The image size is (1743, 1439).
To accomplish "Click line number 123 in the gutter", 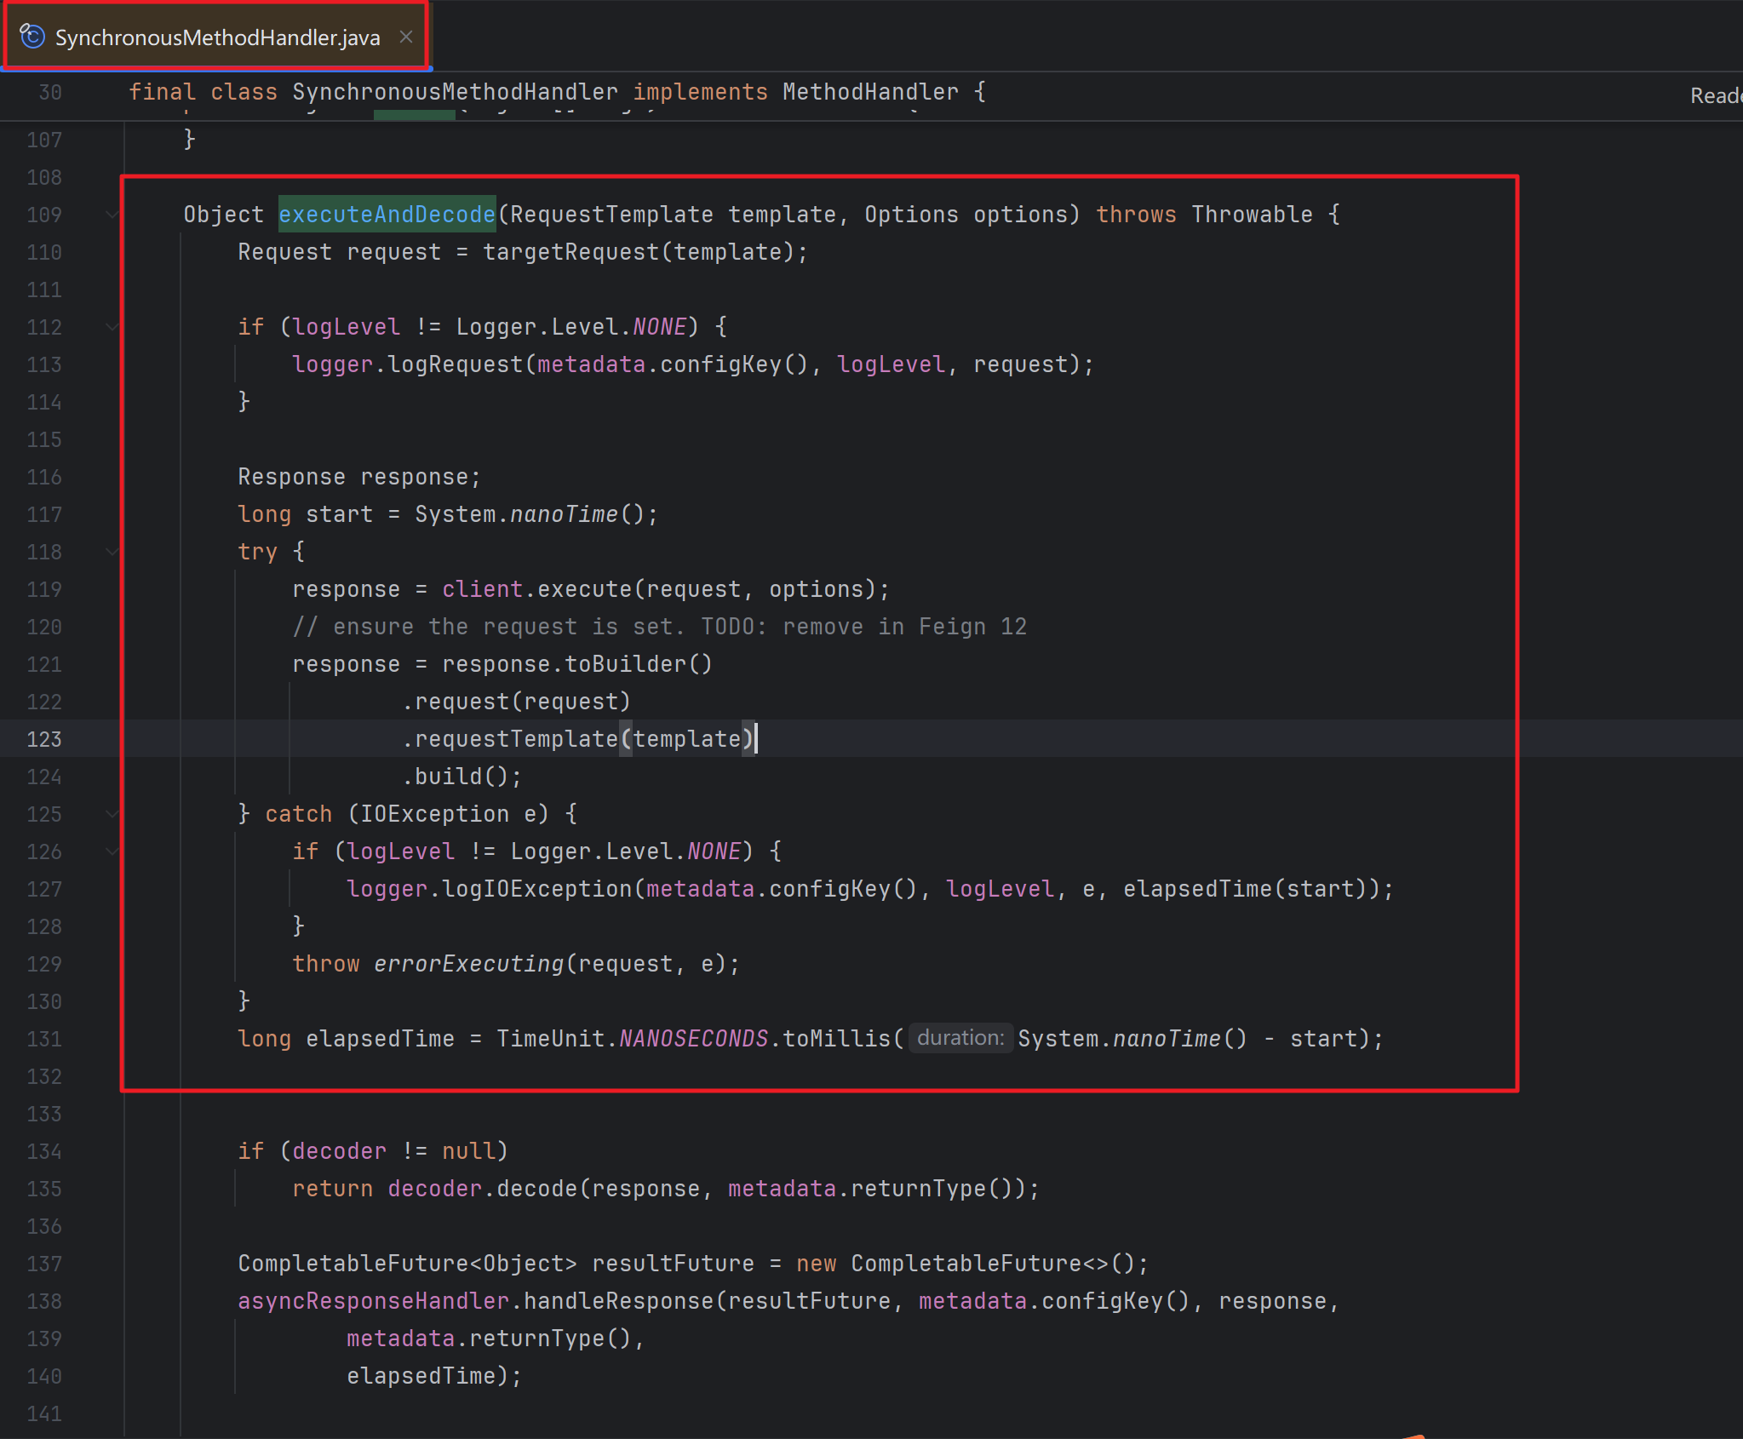I will (44, 739).
